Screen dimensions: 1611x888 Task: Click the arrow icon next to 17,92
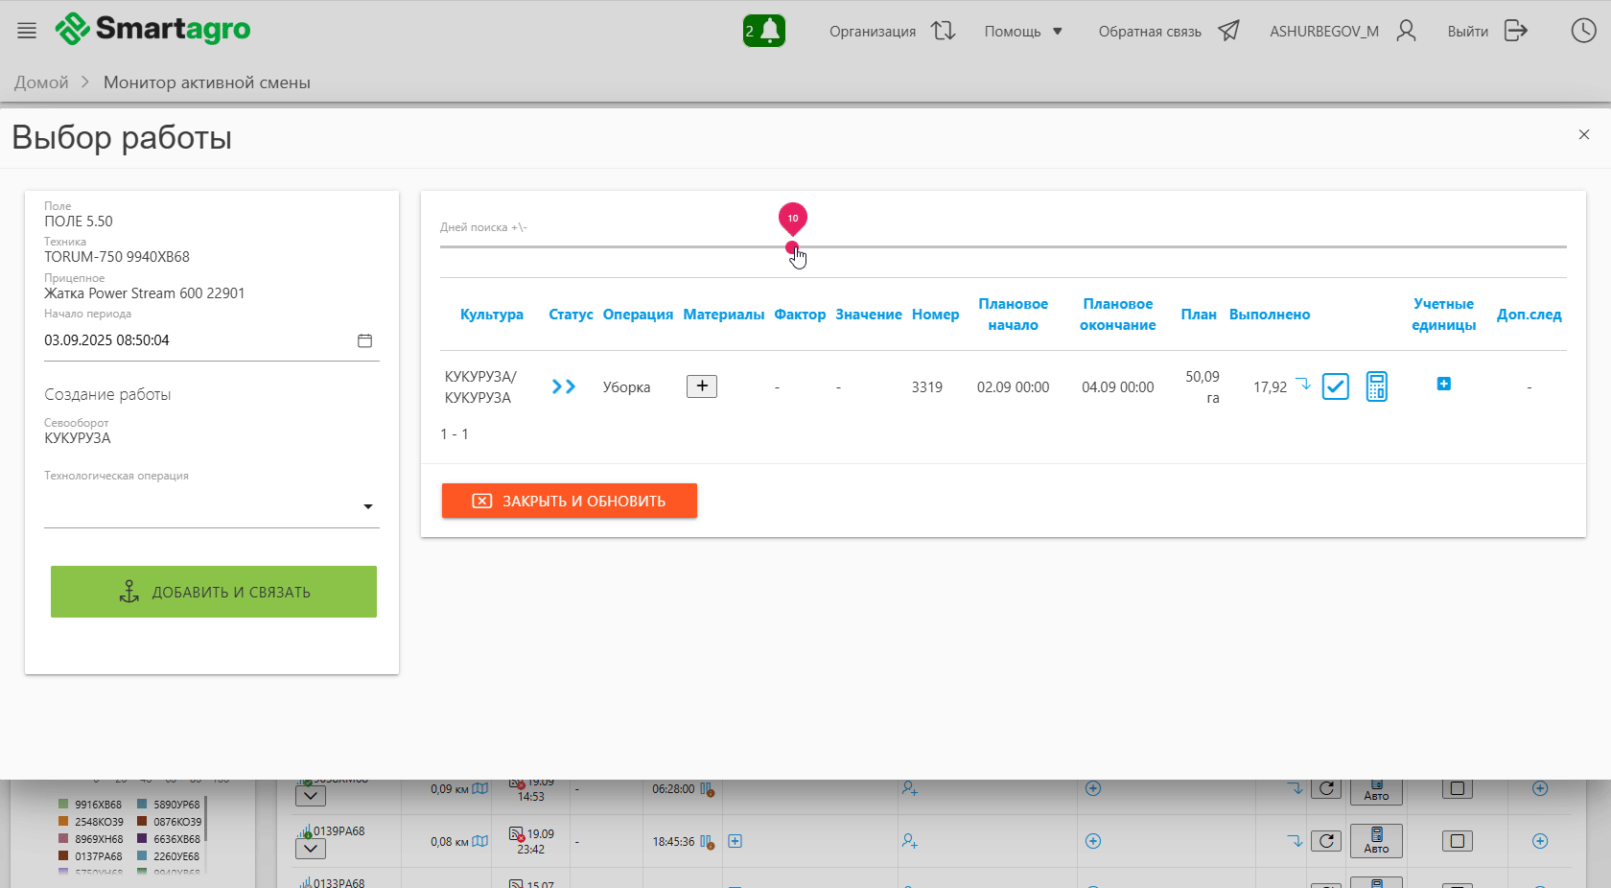pyautogui.click(x=1303, y=384)
